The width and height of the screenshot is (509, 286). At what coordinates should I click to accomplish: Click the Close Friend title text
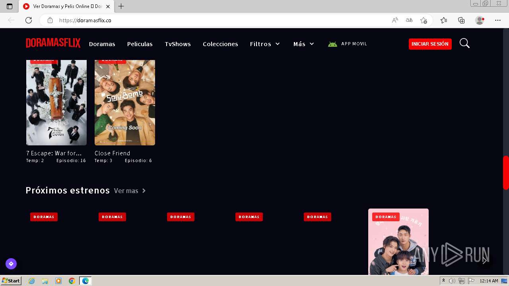pyautogui.click(x=113, y=153)
